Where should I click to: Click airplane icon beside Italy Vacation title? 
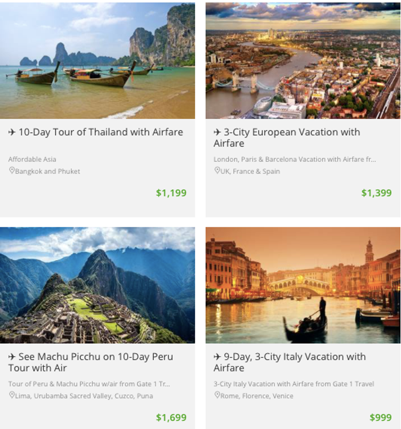(x=217, y=357)
